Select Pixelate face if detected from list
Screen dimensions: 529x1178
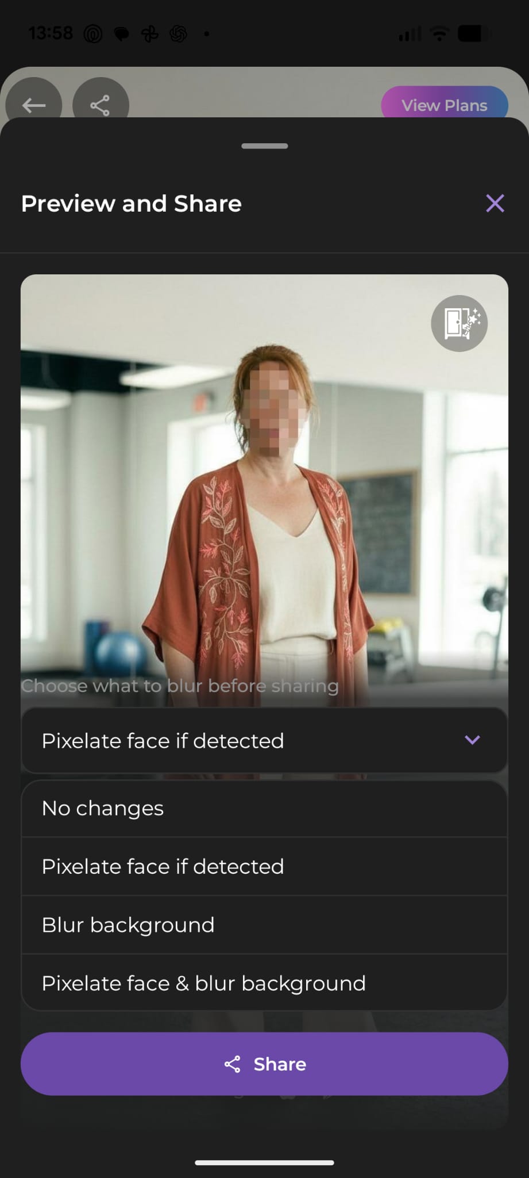tap(264, 867)
